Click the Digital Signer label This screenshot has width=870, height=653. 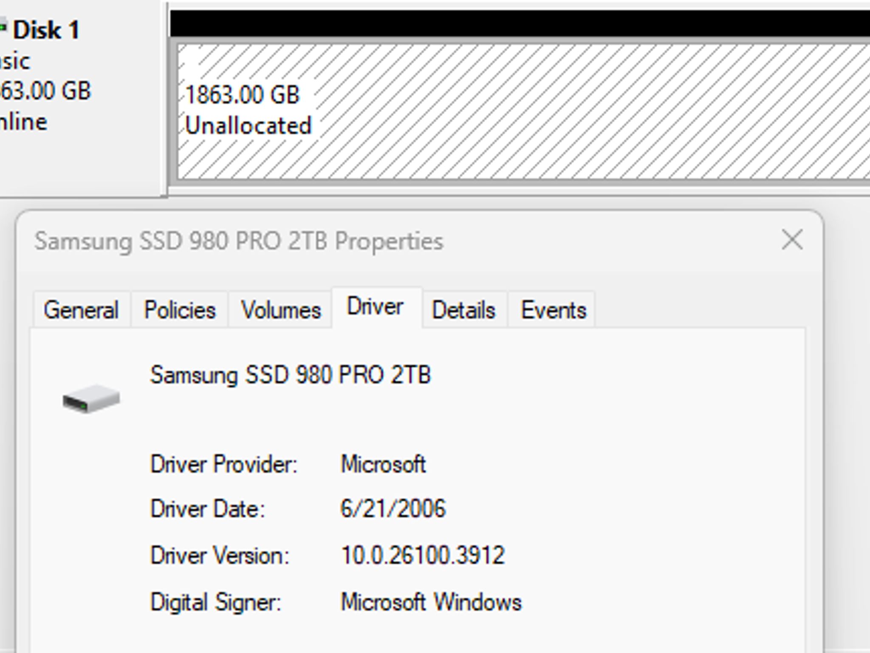(x=216, y=602)
